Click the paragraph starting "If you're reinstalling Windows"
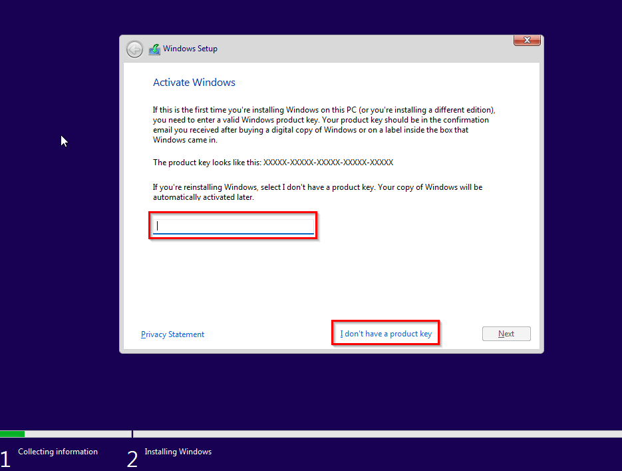Screen dimensions: 622x471 [318, 193]
